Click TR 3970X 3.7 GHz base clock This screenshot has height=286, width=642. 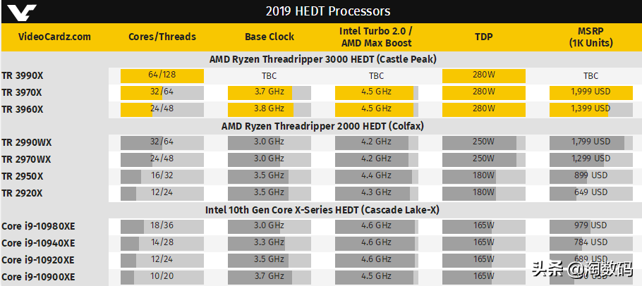point(269,93)
